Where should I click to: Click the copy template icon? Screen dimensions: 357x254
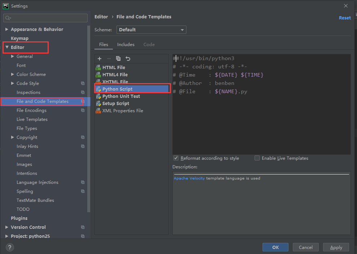(x=118, y=59)
